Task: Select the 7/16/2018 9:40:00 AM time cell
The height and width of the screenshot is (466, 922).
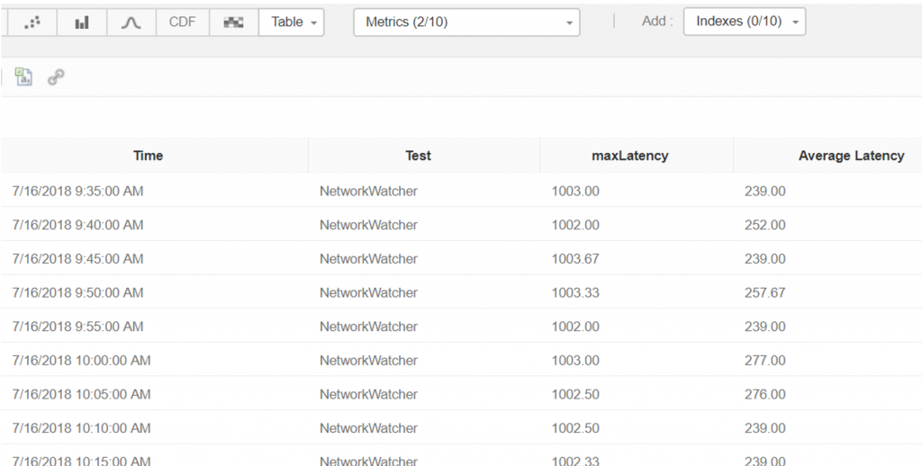Action: 77,225
